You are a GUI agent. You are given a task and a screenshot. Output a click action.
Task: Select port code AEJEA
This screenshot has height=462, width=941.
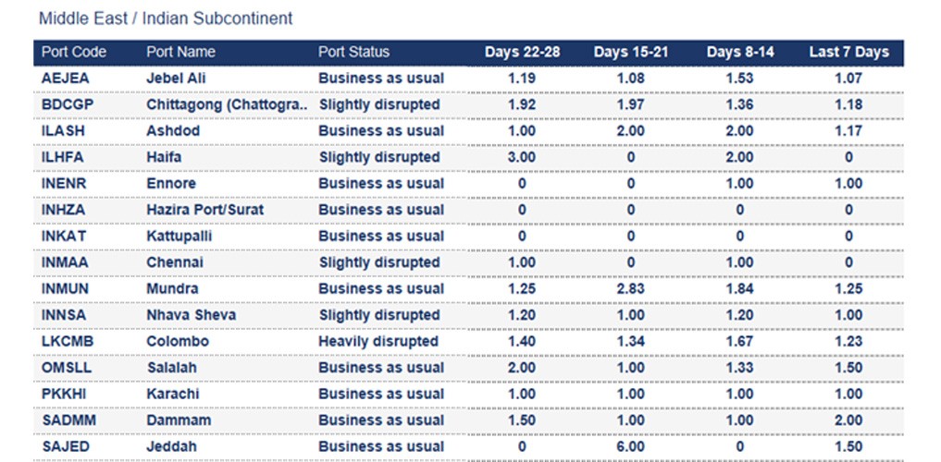click(66, 79)
